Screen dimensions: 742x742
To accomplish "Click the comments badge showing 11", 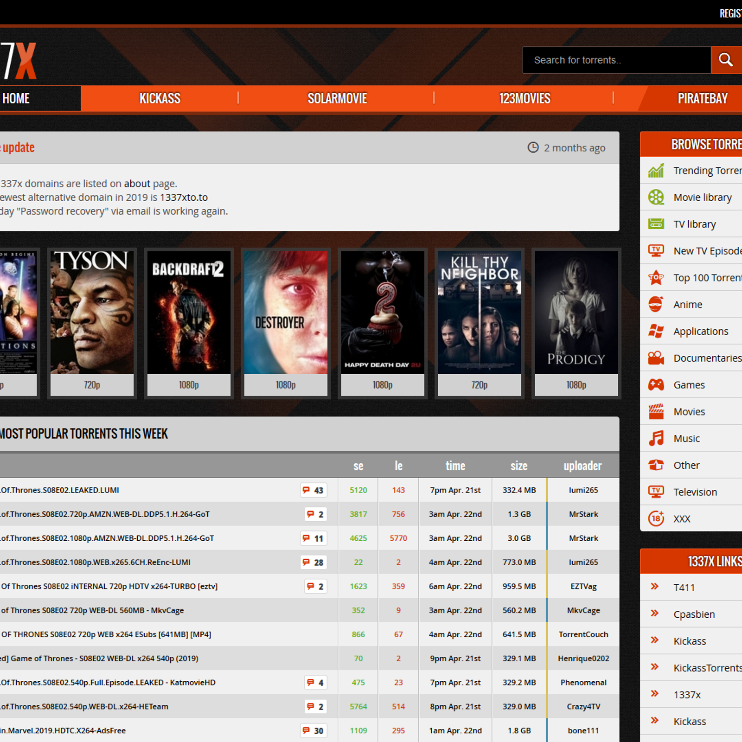I will click(313, 538).
